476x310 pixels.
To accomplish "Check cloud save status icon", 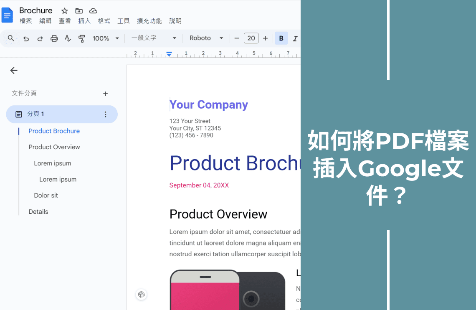I will pyautogui.click(x=93, y=11).
